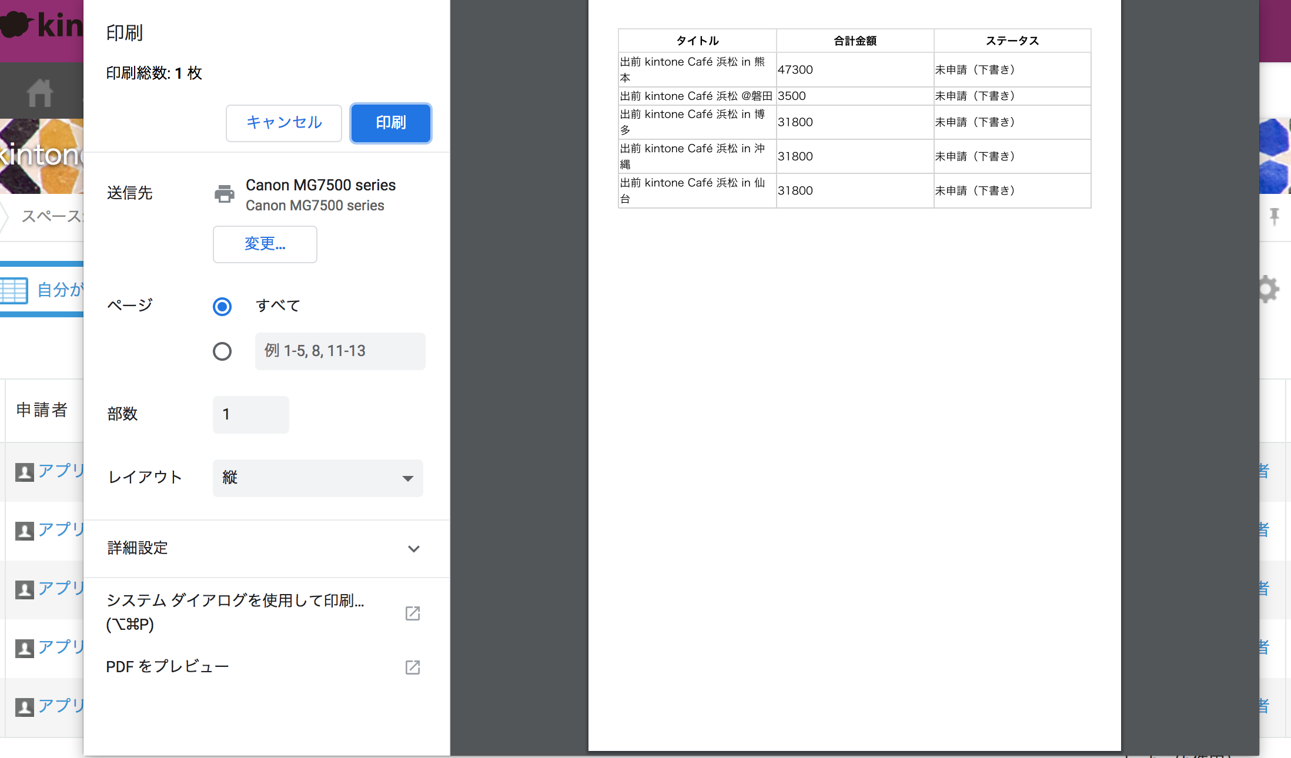Open external link icon for system dialog print
The image size is (1291, 758).
[x=413, y=613]
